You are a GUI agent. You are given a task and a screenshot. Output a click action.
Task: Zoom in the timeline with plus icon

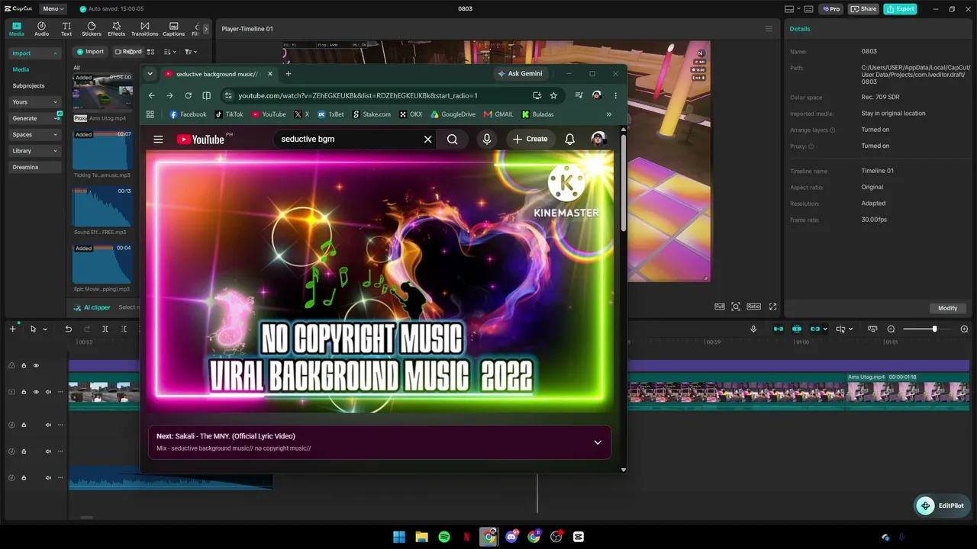pos(964,329)
